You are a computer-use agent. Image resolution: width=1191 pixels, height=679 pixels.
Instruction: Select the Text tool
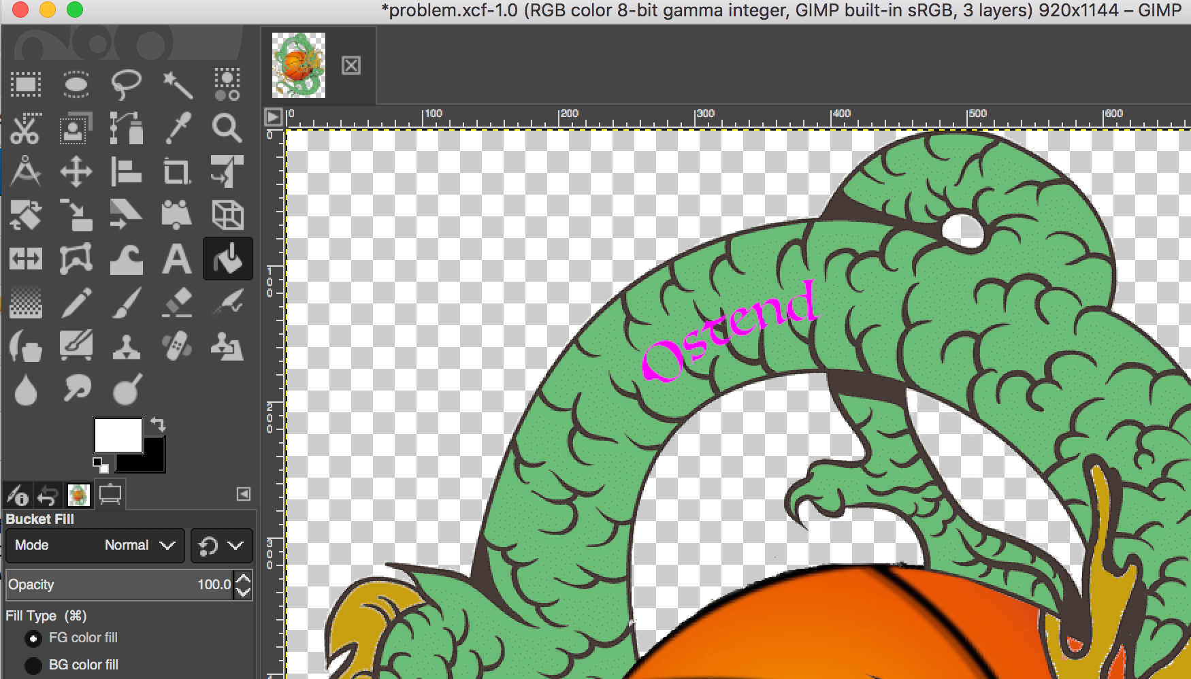[177, 259]
